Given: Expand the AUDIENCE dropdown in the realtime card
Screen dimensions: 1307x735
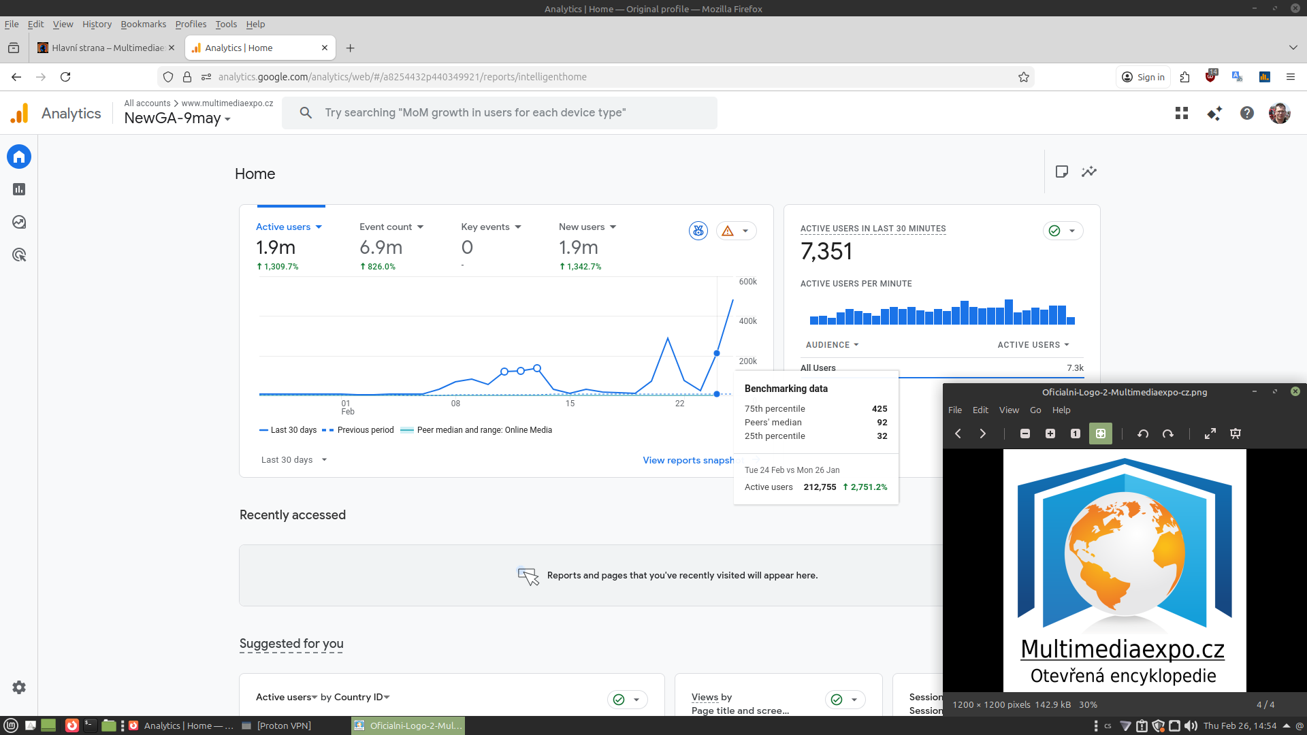Looking at the screenshot, I should (832, 345).
